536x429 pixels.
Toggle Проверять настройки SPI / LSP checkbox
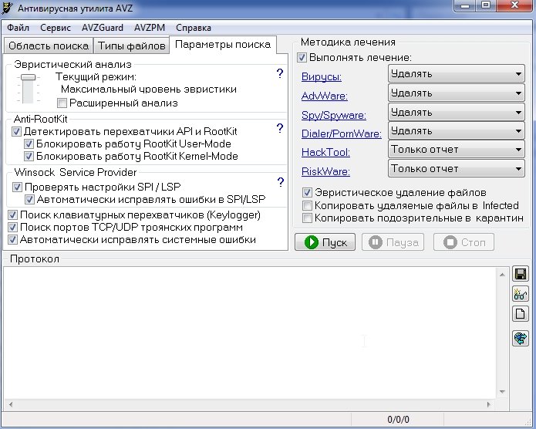(17, 187)
